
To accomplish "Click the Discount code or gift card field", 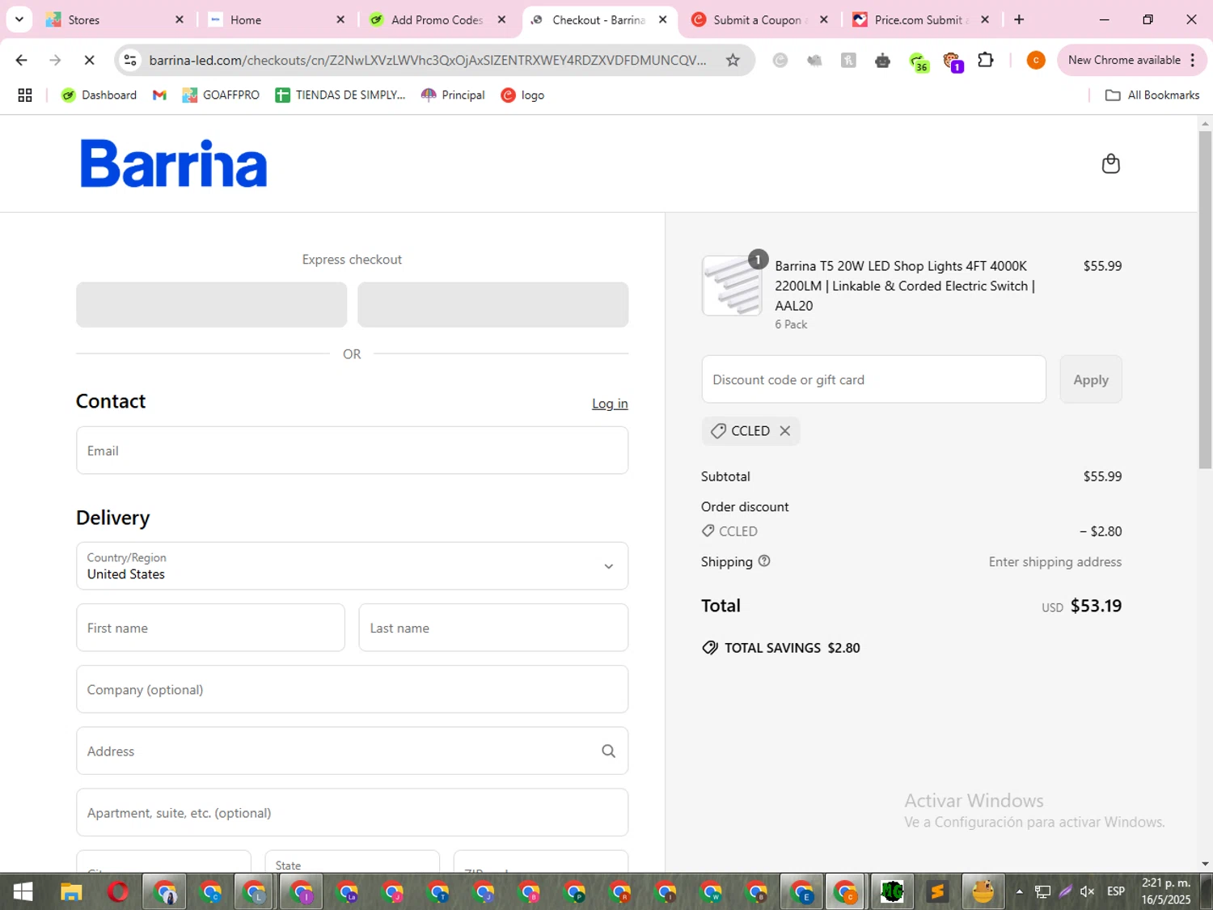I will click(x=873, y=379).
